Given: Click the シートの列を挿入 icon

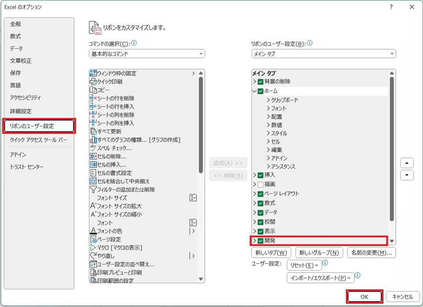Looking at the screenshot, I should point(93,123).
